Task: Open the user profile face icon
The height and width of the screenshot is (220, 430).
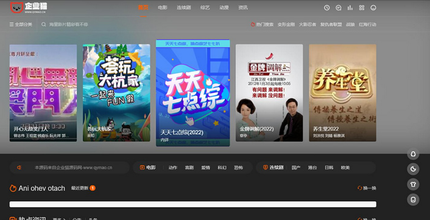Action: pos(373,8)
